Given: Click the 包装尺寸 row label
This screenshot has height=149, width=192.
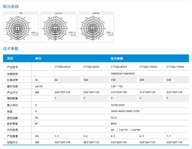Looking at the screenshot, I should tap(12, 142).
